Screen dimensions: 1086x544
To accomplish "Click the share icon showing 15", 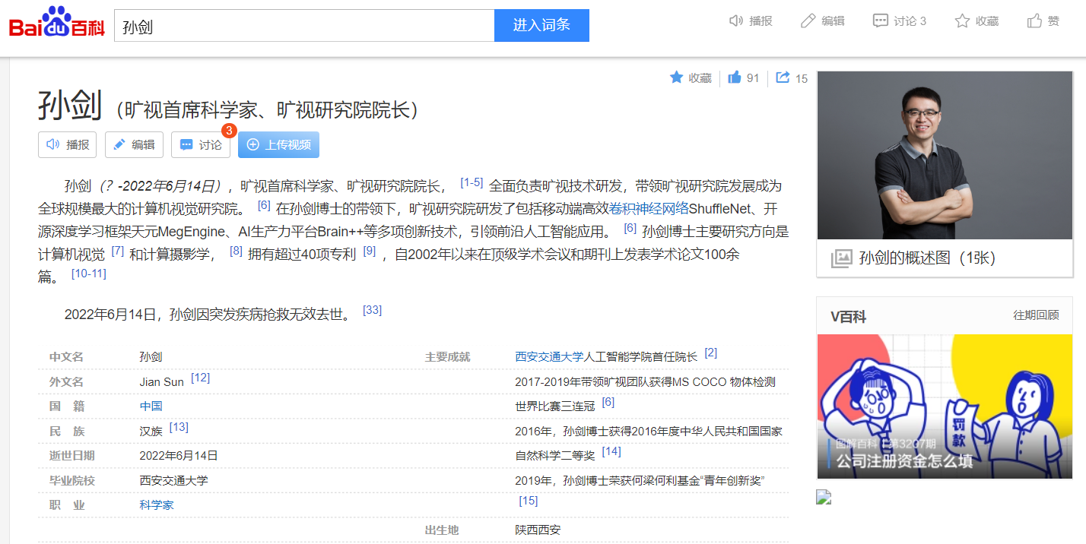I will tap(783, 77).
